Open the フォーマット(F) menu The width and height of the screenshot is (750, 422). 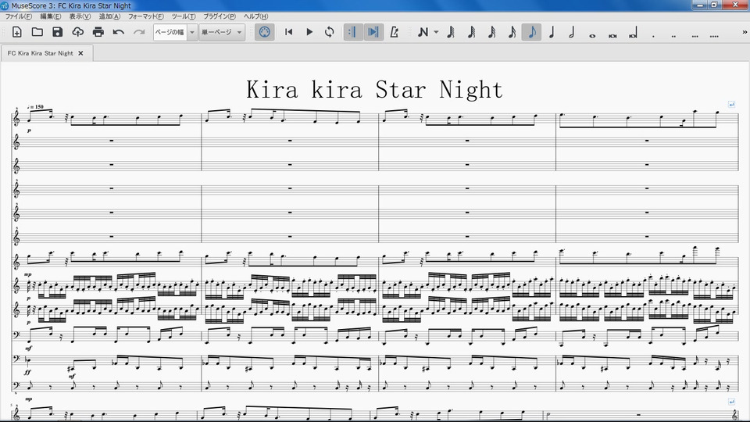point(146,16)
